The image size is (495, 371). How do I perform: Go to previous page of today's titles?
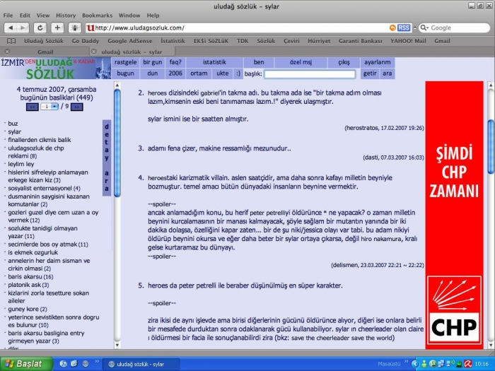coord(33,107)
